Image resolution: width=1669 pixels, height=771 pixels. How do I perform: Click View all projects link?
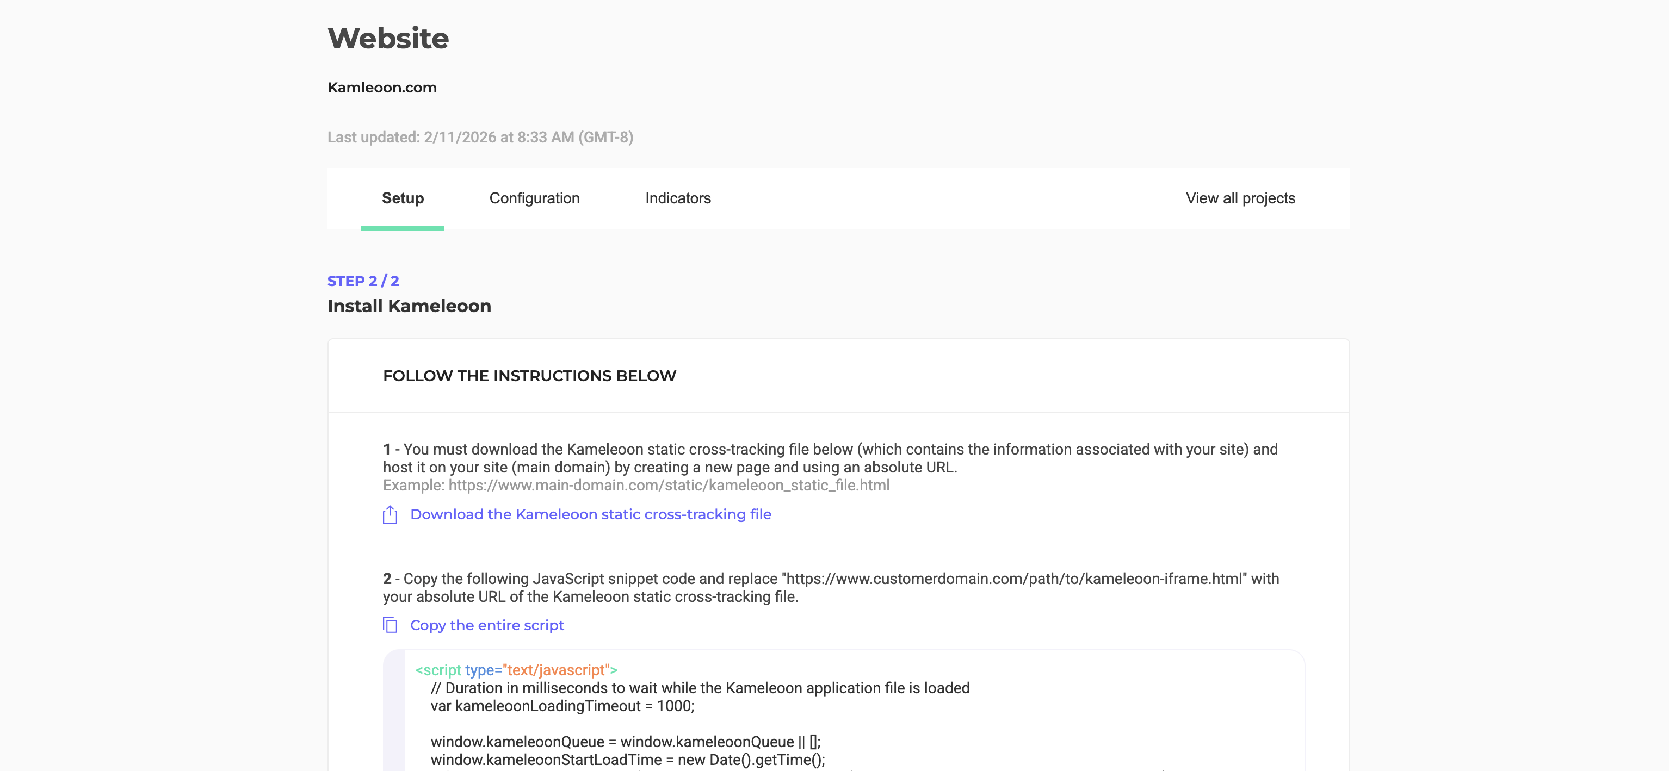[1239, 198]
